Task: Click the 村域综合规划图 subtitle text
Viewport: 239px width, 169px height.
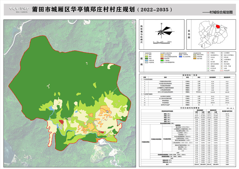Action: tap(221, 13)
